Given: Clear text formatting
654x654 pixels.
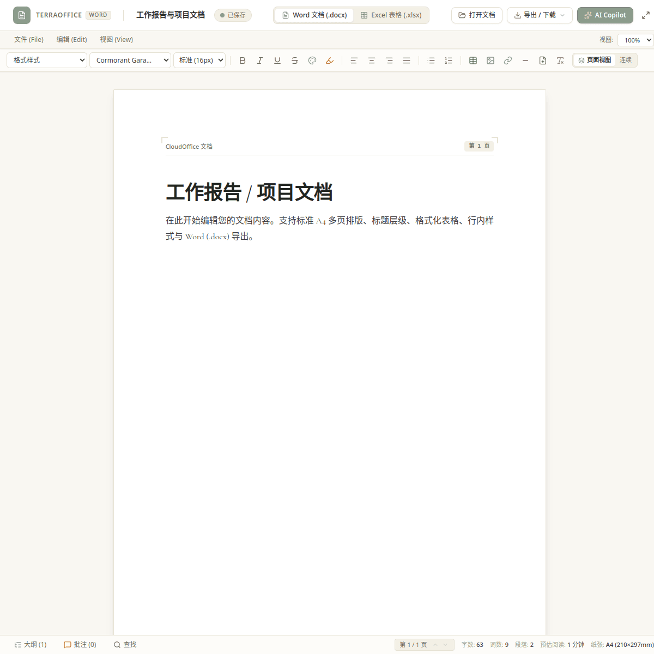Looking at the screenshot, I should pyautogui.click(x=560, y=60).
